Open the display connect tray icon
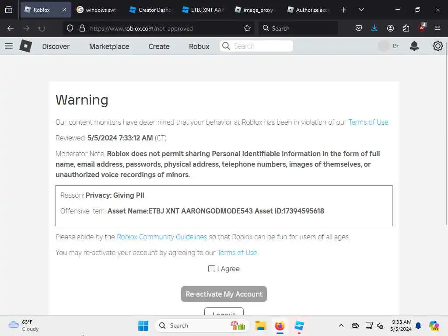 [369, 325]
